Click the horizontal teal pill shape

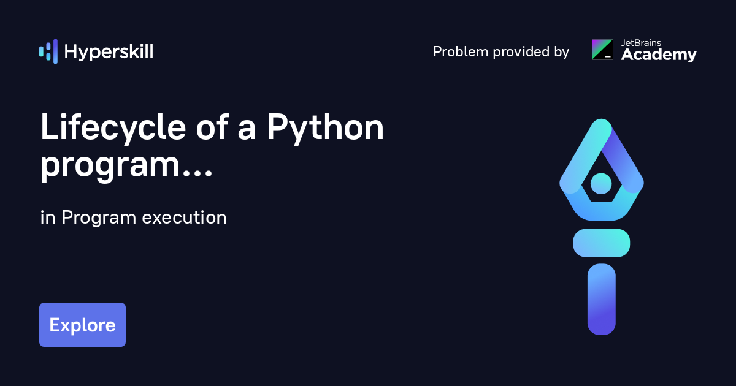[601, 243]
